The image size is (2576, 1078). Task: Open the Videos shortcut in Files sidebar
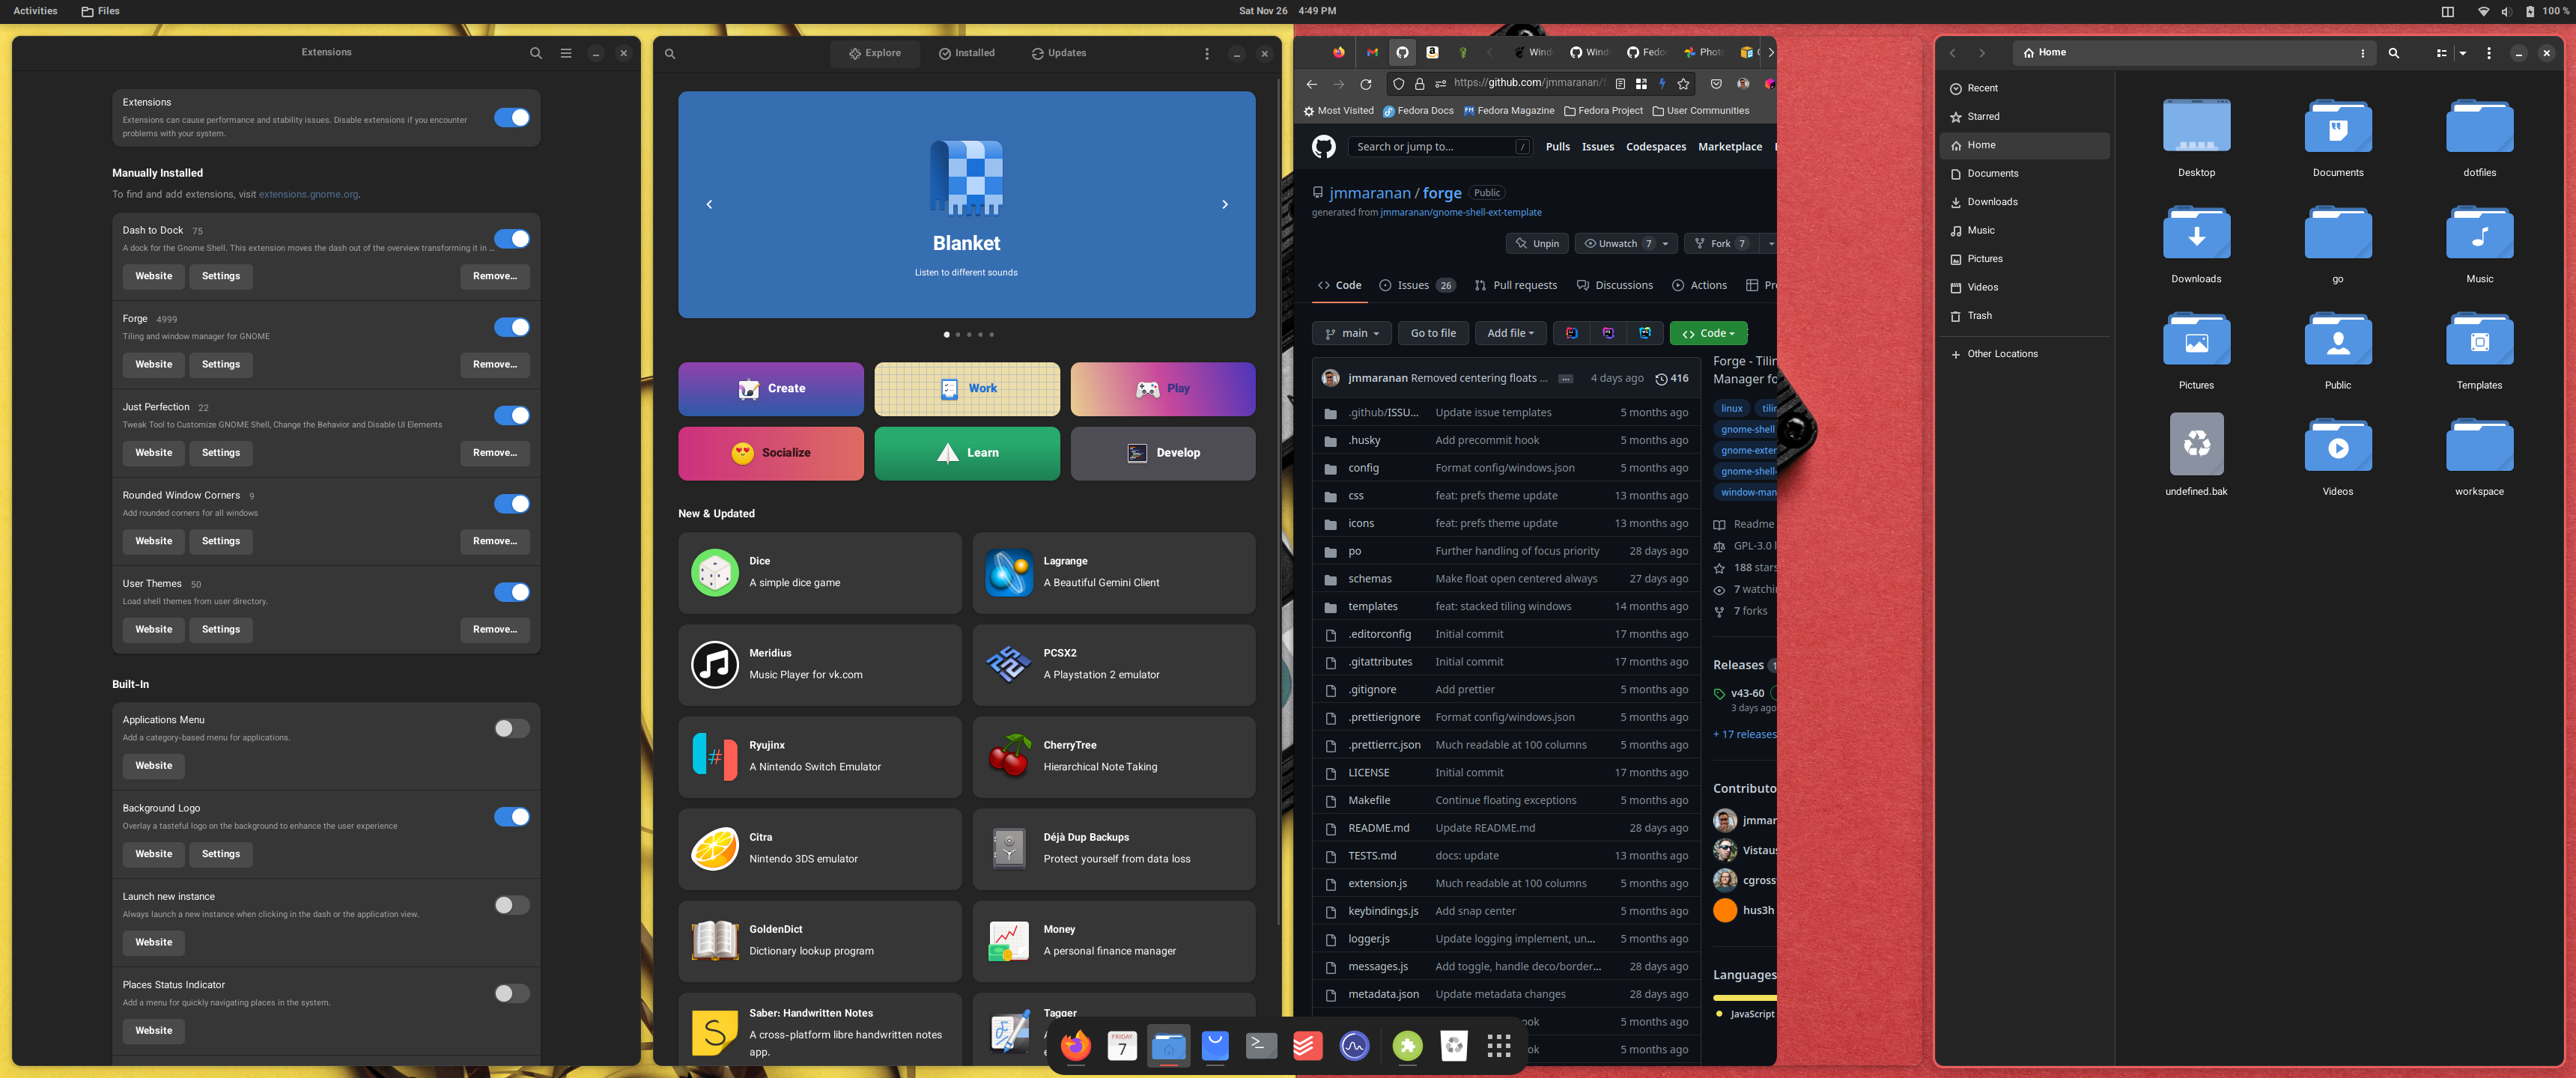pyautogui.click(x=1983, y=287)
